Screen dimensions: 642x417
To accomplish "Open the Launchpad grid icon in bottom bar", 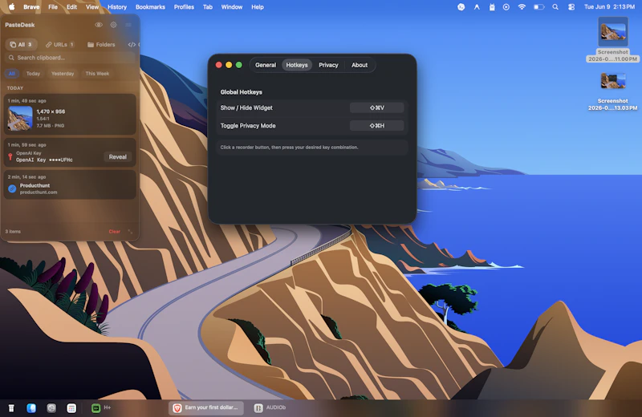I will [x=71, y=408].
